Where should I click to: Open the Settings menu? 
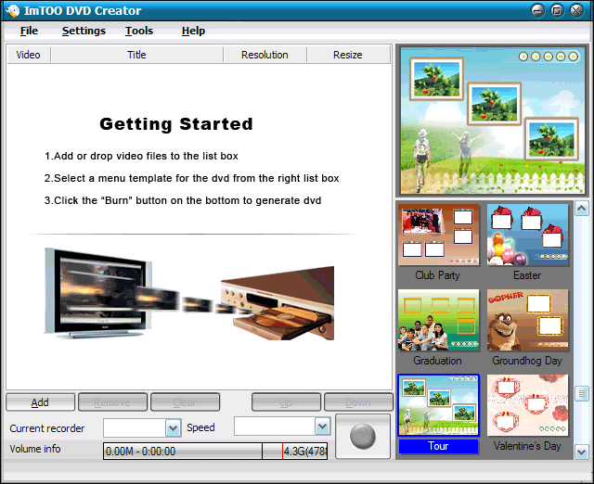coord(84,31)
